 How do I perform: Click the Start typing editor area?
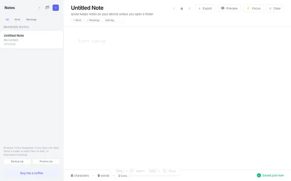tap(177, 98)
